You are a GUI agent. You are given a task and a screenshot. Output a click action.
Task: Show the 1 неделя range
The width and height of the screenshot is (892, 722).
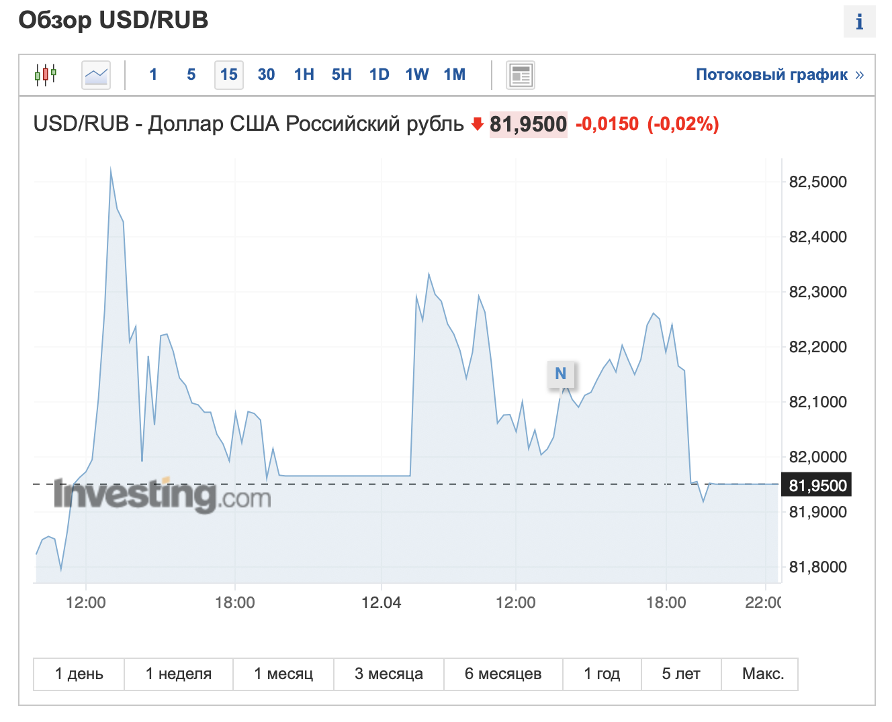coord(179,674)
